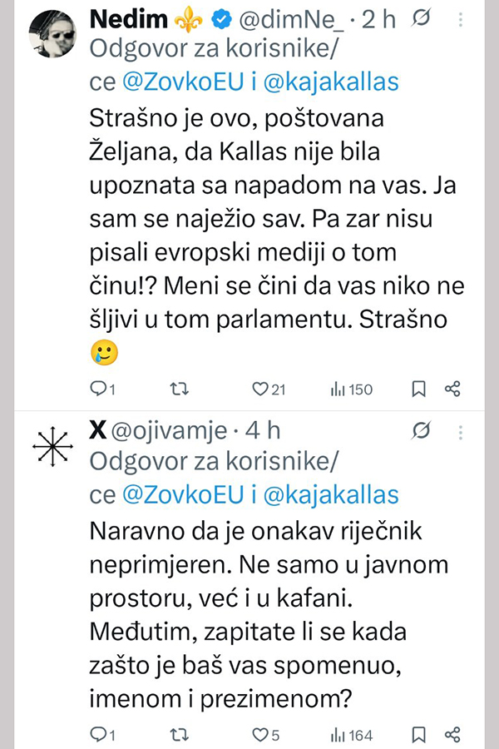Open Grok icon on Nedim's tweet
The width and height of the screenshot is (499, 749).
(421, 19)
